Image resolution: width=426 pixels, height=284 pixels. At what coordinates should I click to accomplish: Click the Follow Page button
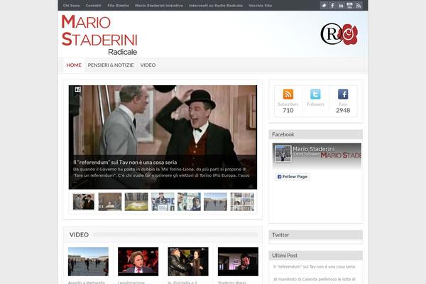tap(293, 177)
